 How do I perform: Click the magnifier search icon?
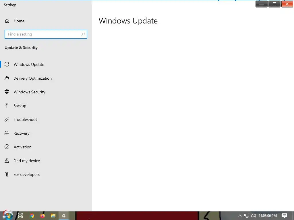[83, 34]
